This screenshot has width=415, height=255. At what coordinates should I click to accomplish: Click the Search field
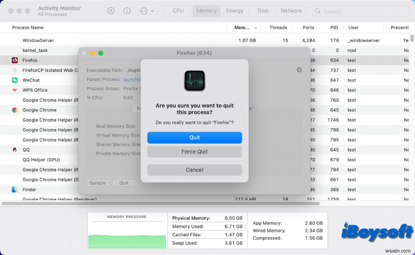click(x=361, y=11)
